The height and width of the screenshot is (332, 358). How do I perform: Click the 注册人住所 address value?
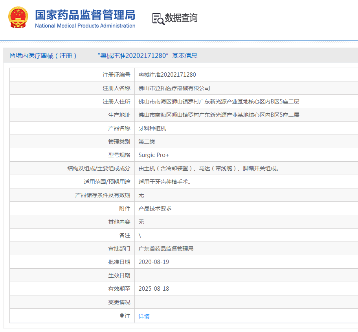219,101
